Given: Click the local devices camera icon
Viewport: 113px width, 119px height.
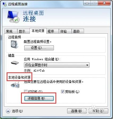Looking at the screenshot, I should pos(15,85).
